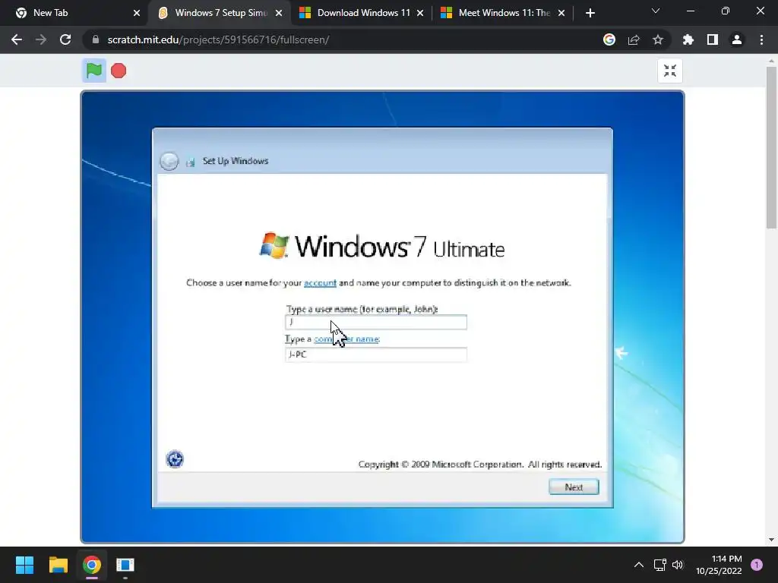Open Chrome three-dot menu

click(x=761, y=39)
